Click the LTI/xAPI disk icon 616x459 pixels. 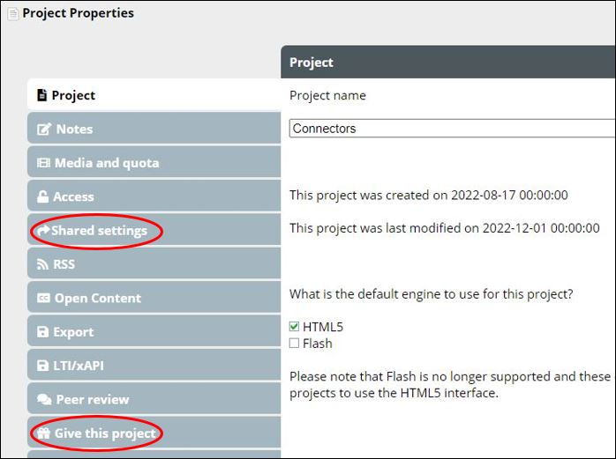click(x=42, y=366)
